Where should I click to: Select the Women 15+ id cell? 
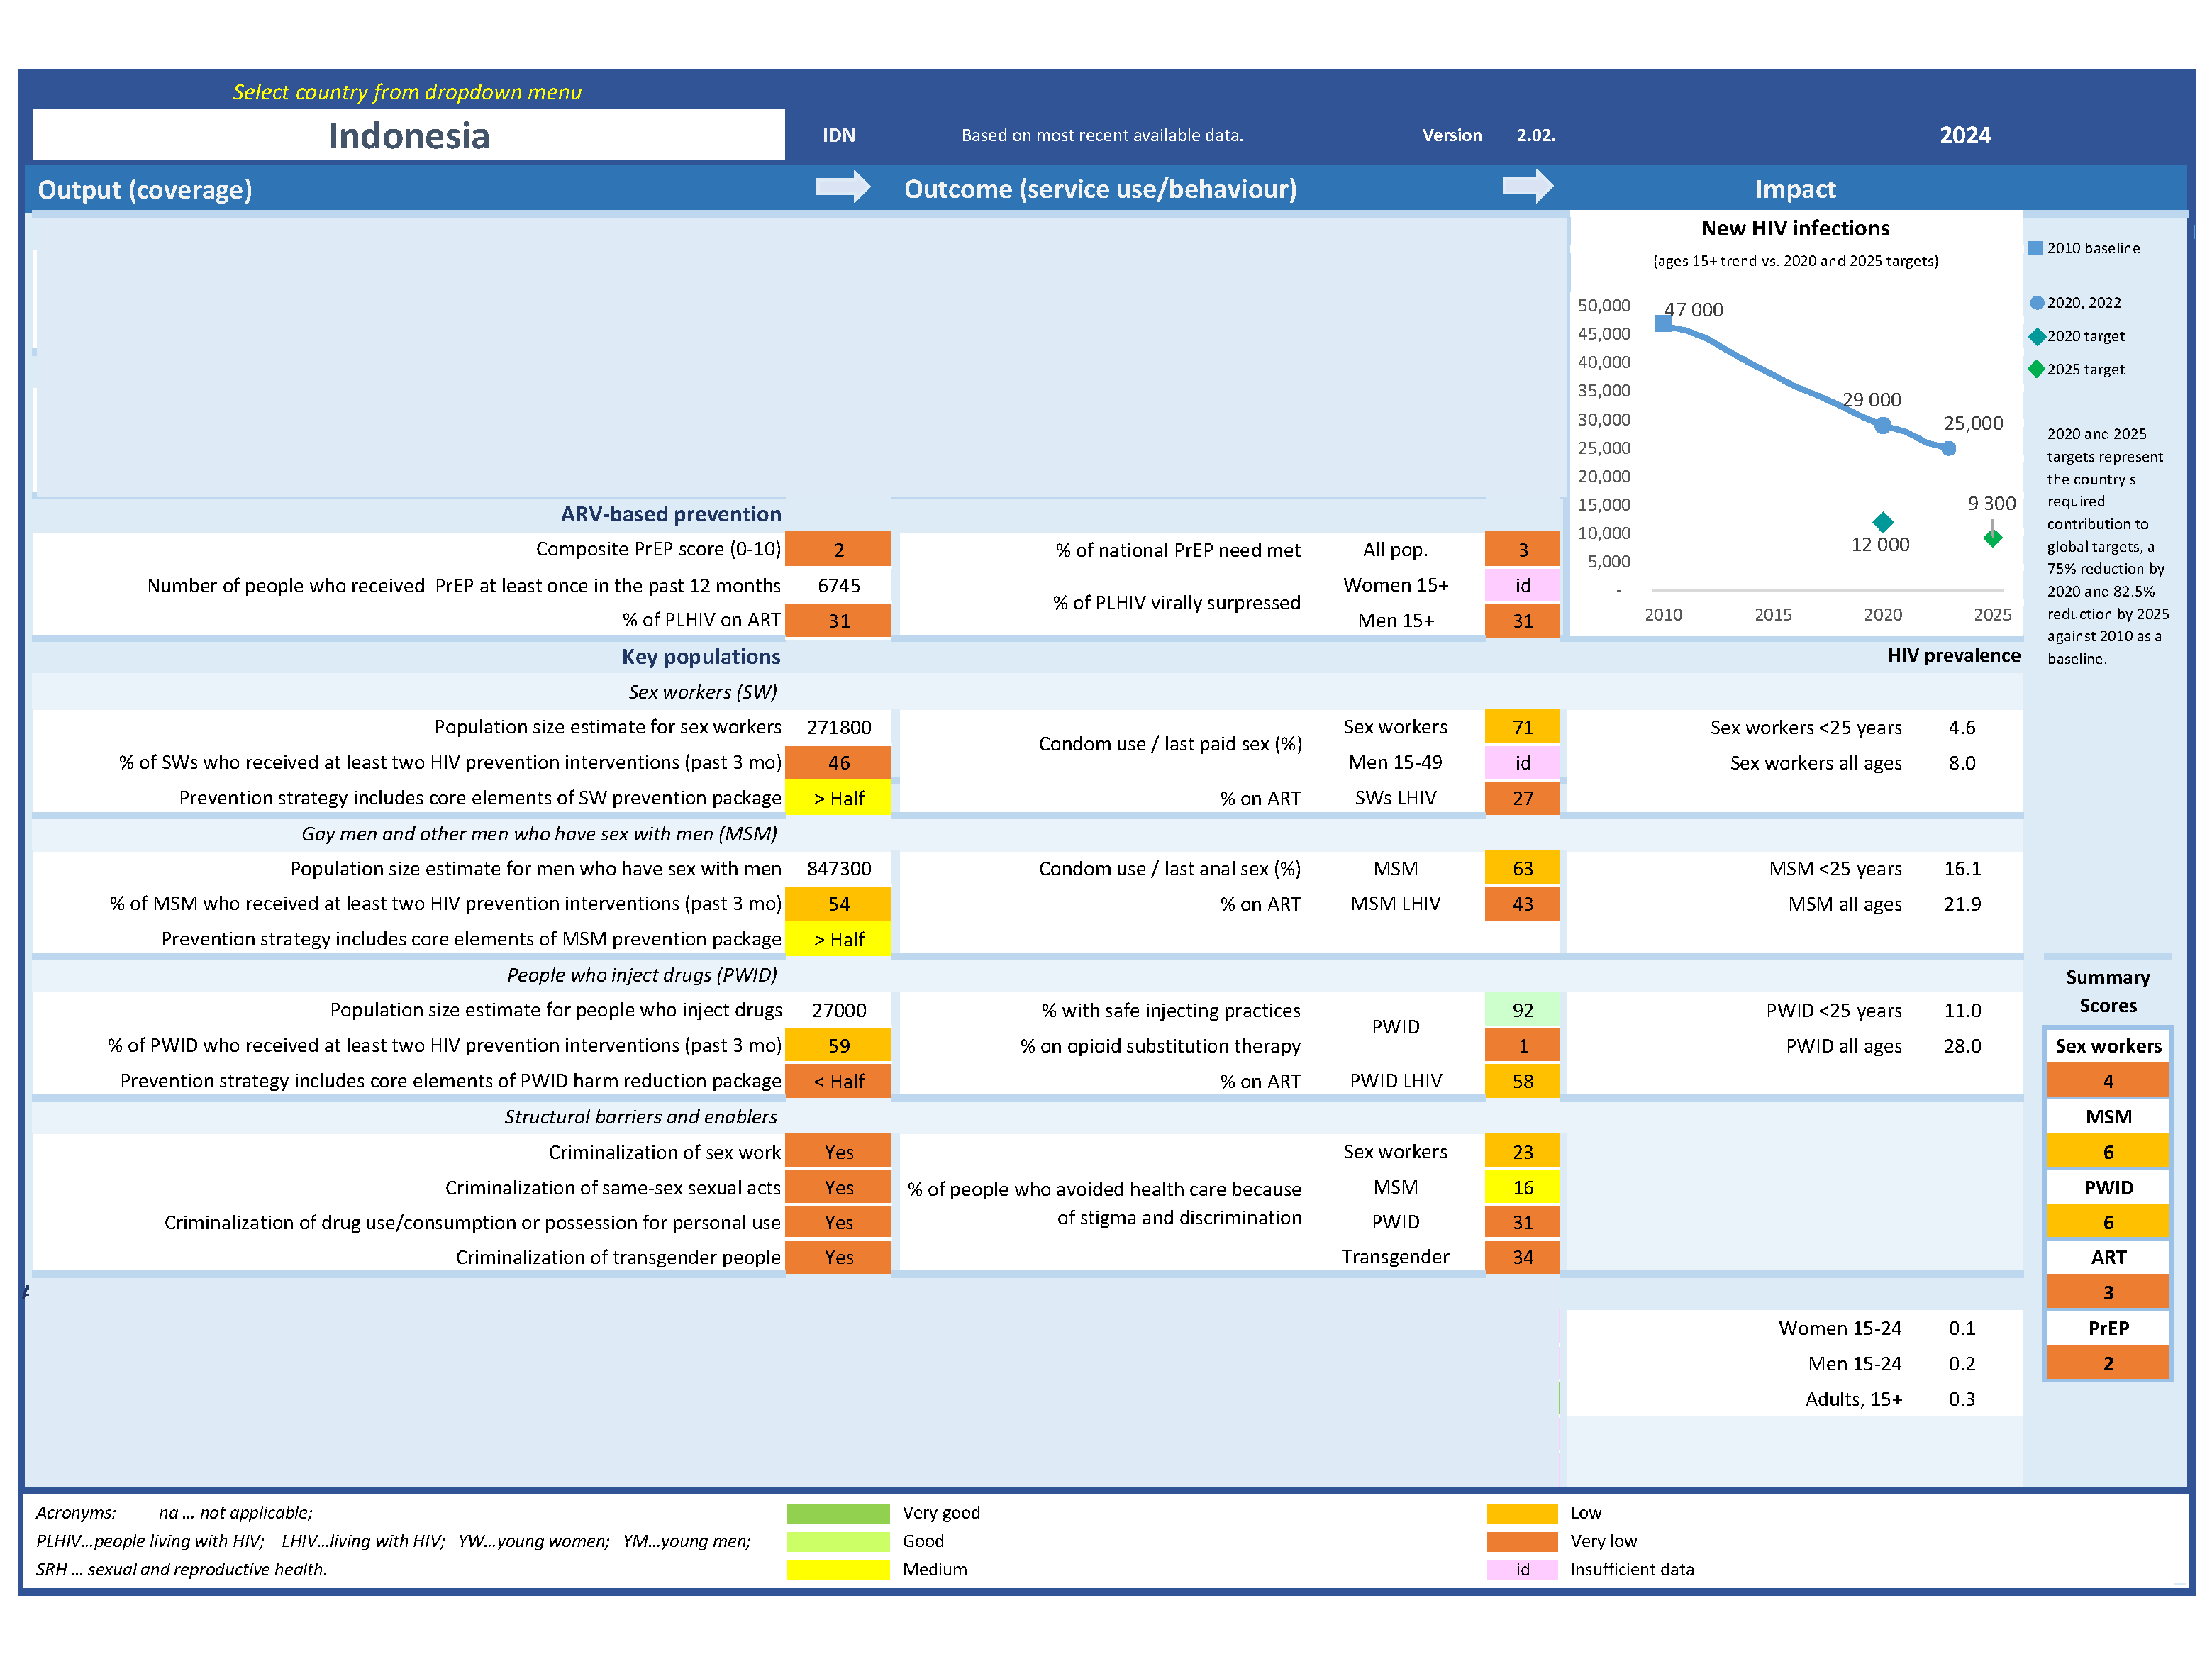tap(1522, 586)
